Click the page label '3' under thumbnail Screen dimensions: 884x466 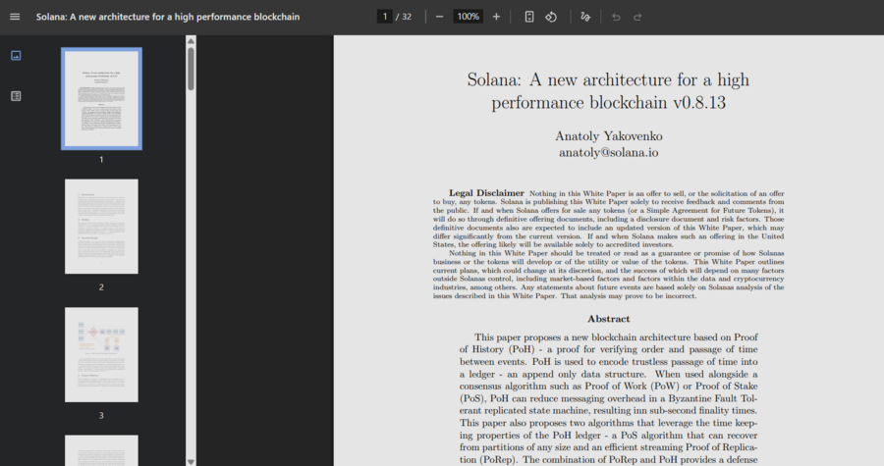point(101,415)
